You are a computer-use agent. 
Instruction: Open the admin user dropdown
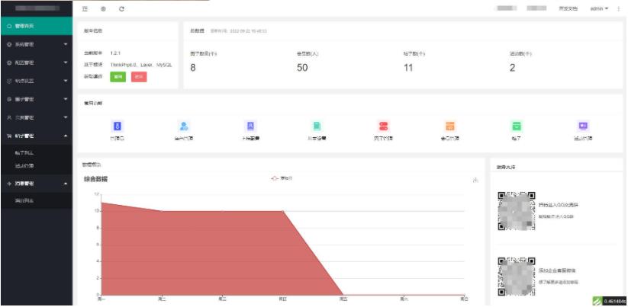599,8
